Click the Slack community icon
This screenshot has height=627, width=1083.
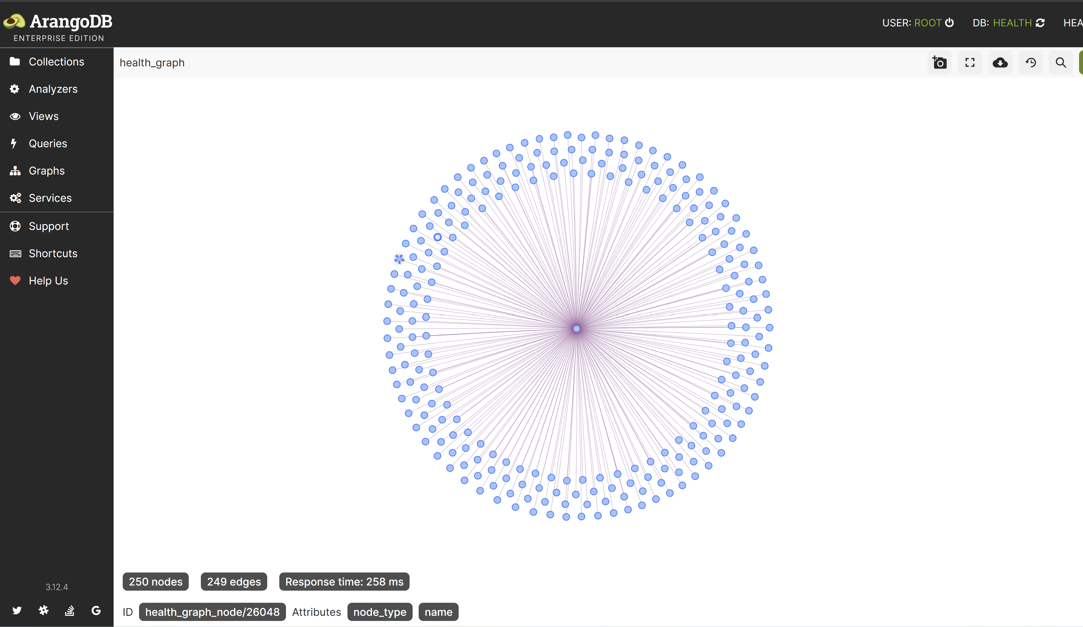43,610
